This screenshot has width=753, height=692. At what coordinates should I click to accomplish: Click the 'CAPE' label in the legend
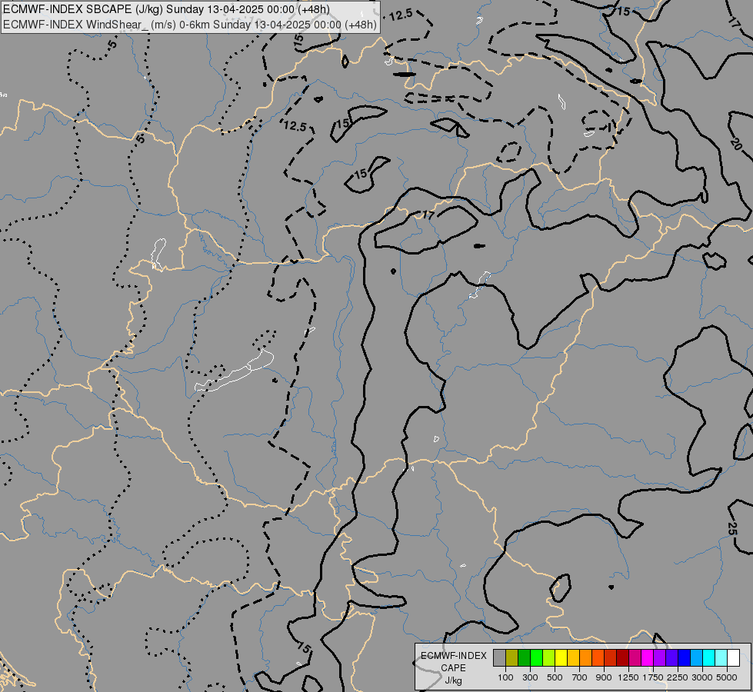pos(453,668)
